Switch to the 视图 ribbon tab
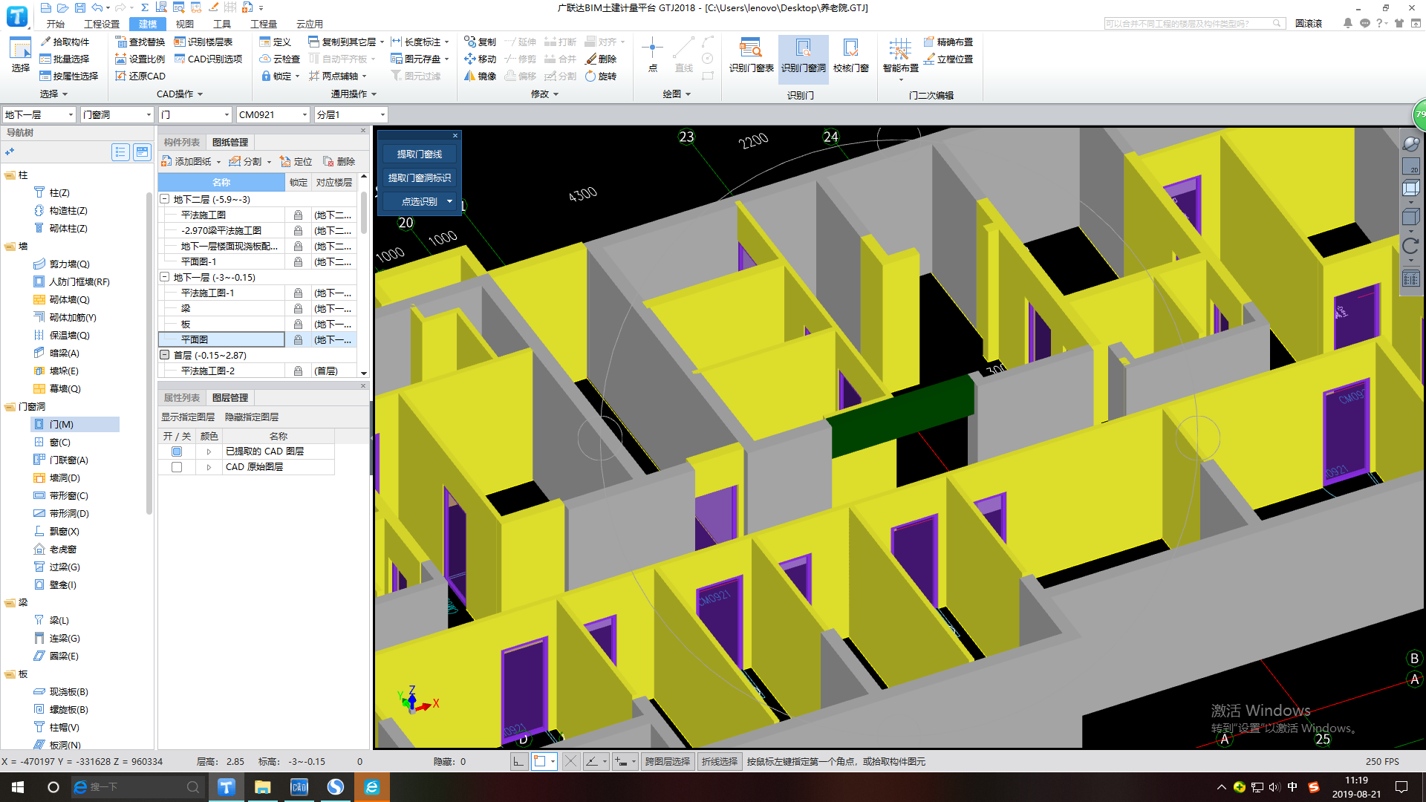This screenshot has height=802, width=1426. coord(184,24)
